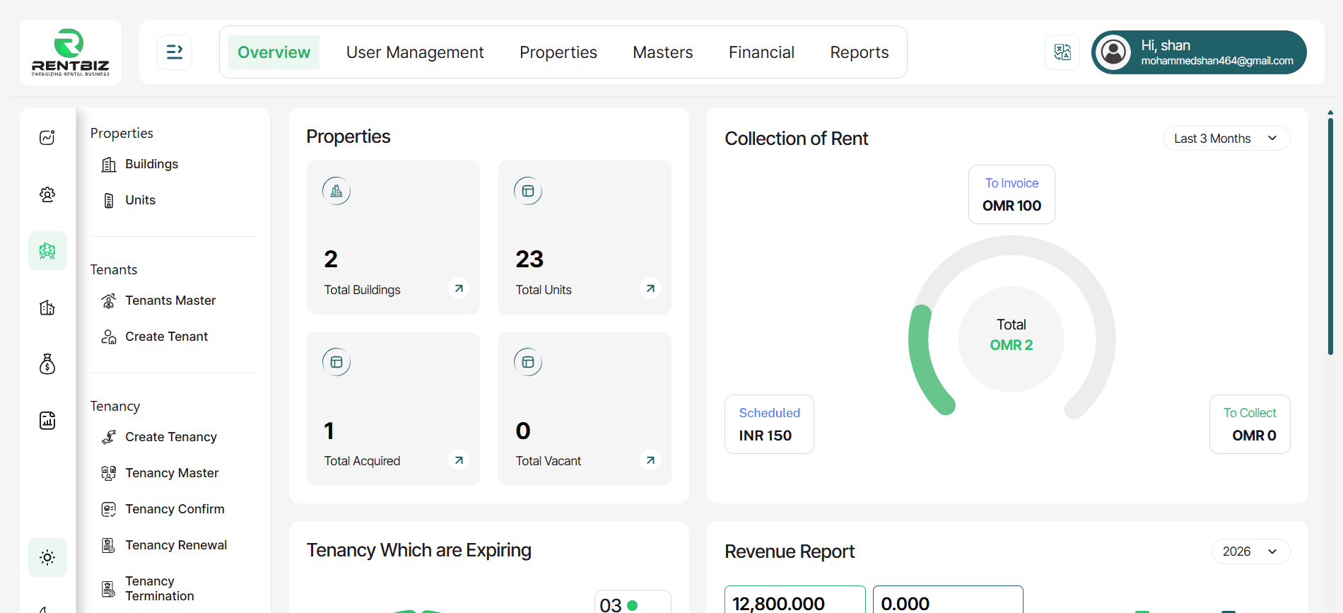
Task: Click the Scheduled INR 150 card
Action: tap(769, 424)
